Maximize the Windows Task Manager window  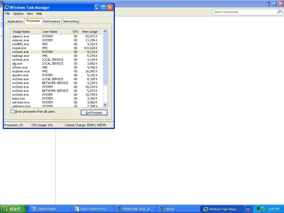(104, 7)
